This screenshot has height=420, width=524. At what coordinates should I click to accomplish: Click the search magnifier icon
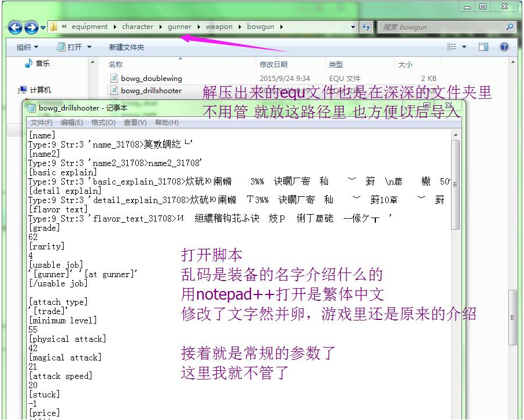(x=510, y=27)
